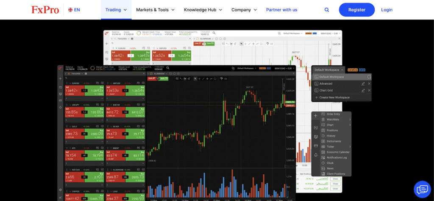Open the EN language selector
Viewport: 434px width, 201px height.
(74, 10)
